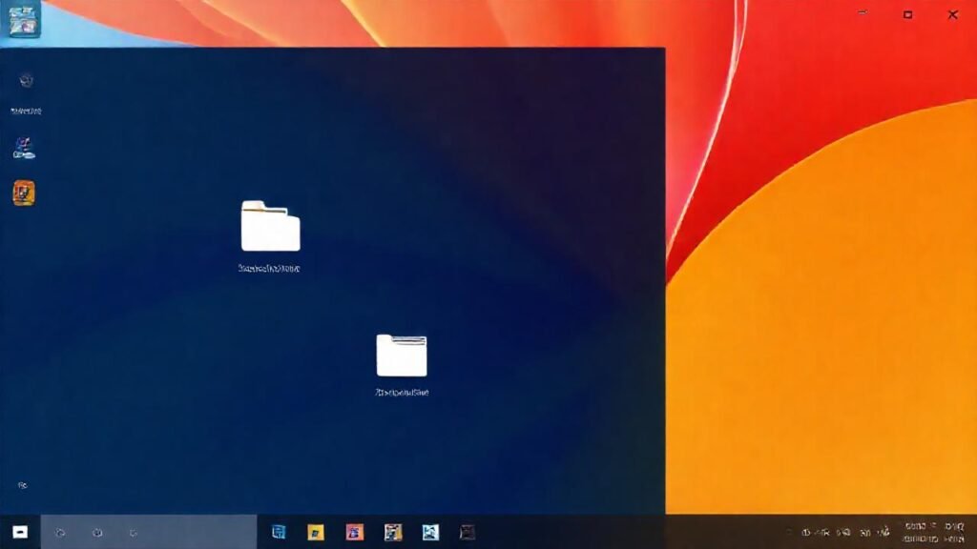Select the upper white folder on the desktop

[270, 226]
